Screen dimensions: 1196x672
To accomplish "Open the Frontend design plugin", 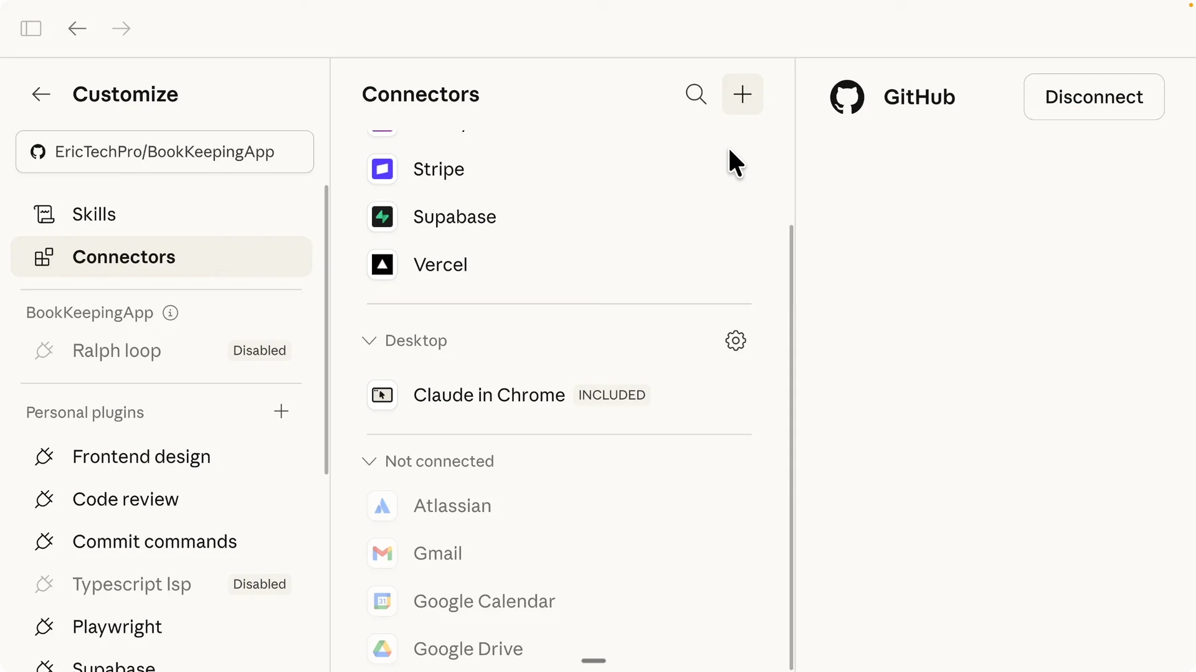I will coord(161,457).
